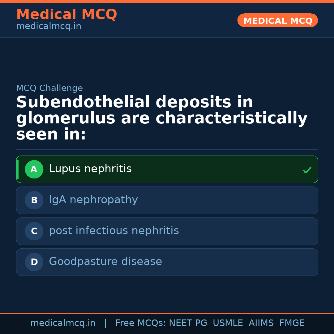Open the medicalmcq.in link in the header

coord(49,27)
